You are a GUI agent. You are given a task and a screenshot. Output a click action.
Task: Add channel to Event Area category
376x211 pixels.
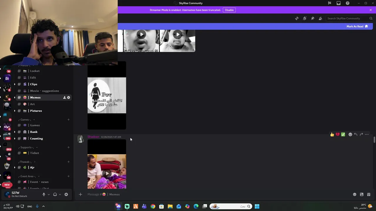click(68, 176)
